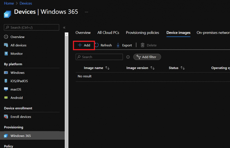This screenshot has width=230, height=148.
Task: Switch to the Overview tab
Action: pyautogui.click(x=83, y=33)
